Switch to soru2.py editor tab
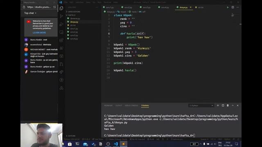This screenshot has width=262, height=147. (127, 7)
